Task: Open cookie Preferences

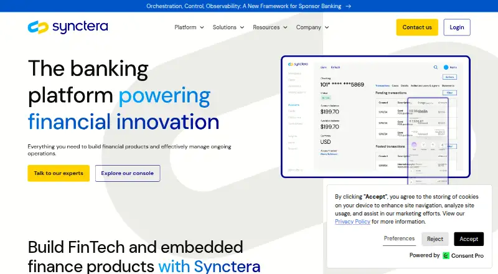Action: coord(399,239)
